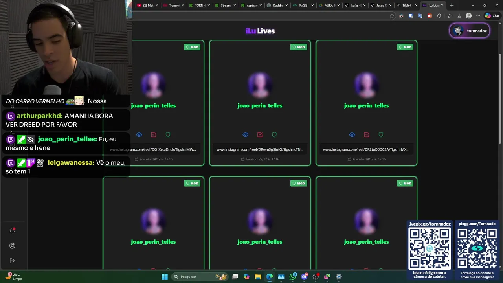The image size is (503, 283).
Task: Open the instagram.com/reel/DR2tuO0DC5A link
Action: point(366,149)
